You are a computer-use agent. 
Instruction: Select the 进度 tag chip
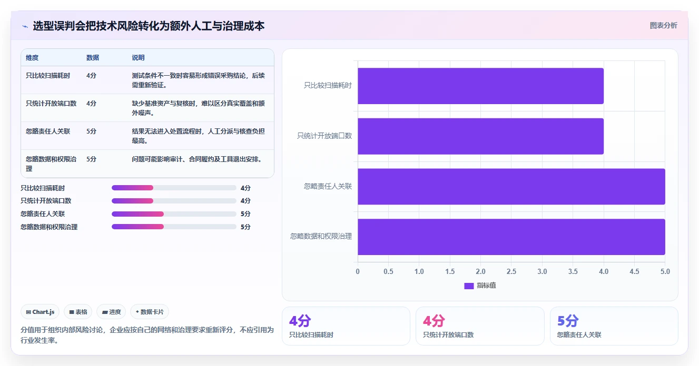coord(111,312)
